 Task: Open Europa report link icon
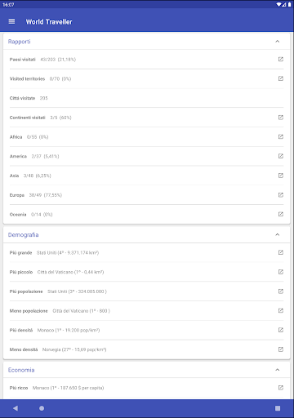281,195
